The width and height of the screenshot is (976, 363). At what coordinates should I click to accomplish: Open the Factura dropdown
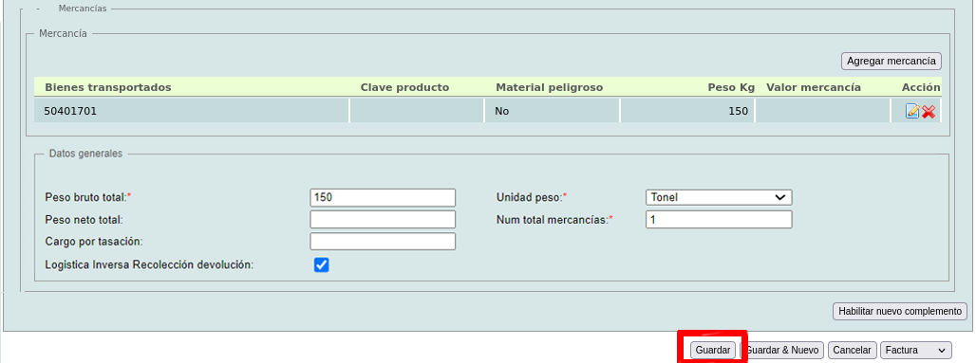point(916,350)
